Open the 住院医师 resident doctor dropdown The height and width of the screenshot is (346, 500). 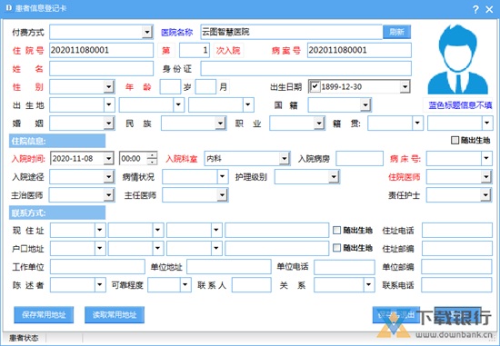[486, 177]
